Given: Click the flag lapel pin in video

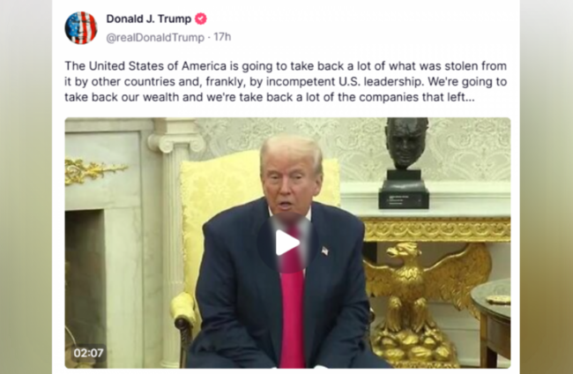Looking at the screenshot, I should (x=324, y=251).
